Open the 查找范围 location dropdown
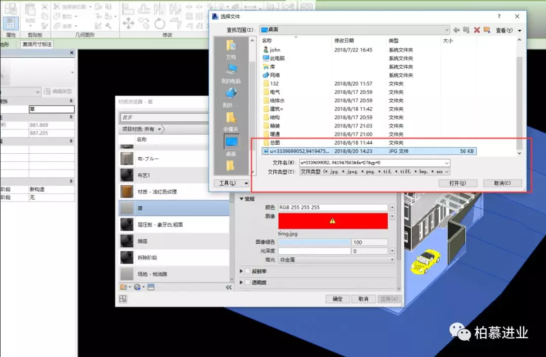546x357 pixels. point(446,30)
